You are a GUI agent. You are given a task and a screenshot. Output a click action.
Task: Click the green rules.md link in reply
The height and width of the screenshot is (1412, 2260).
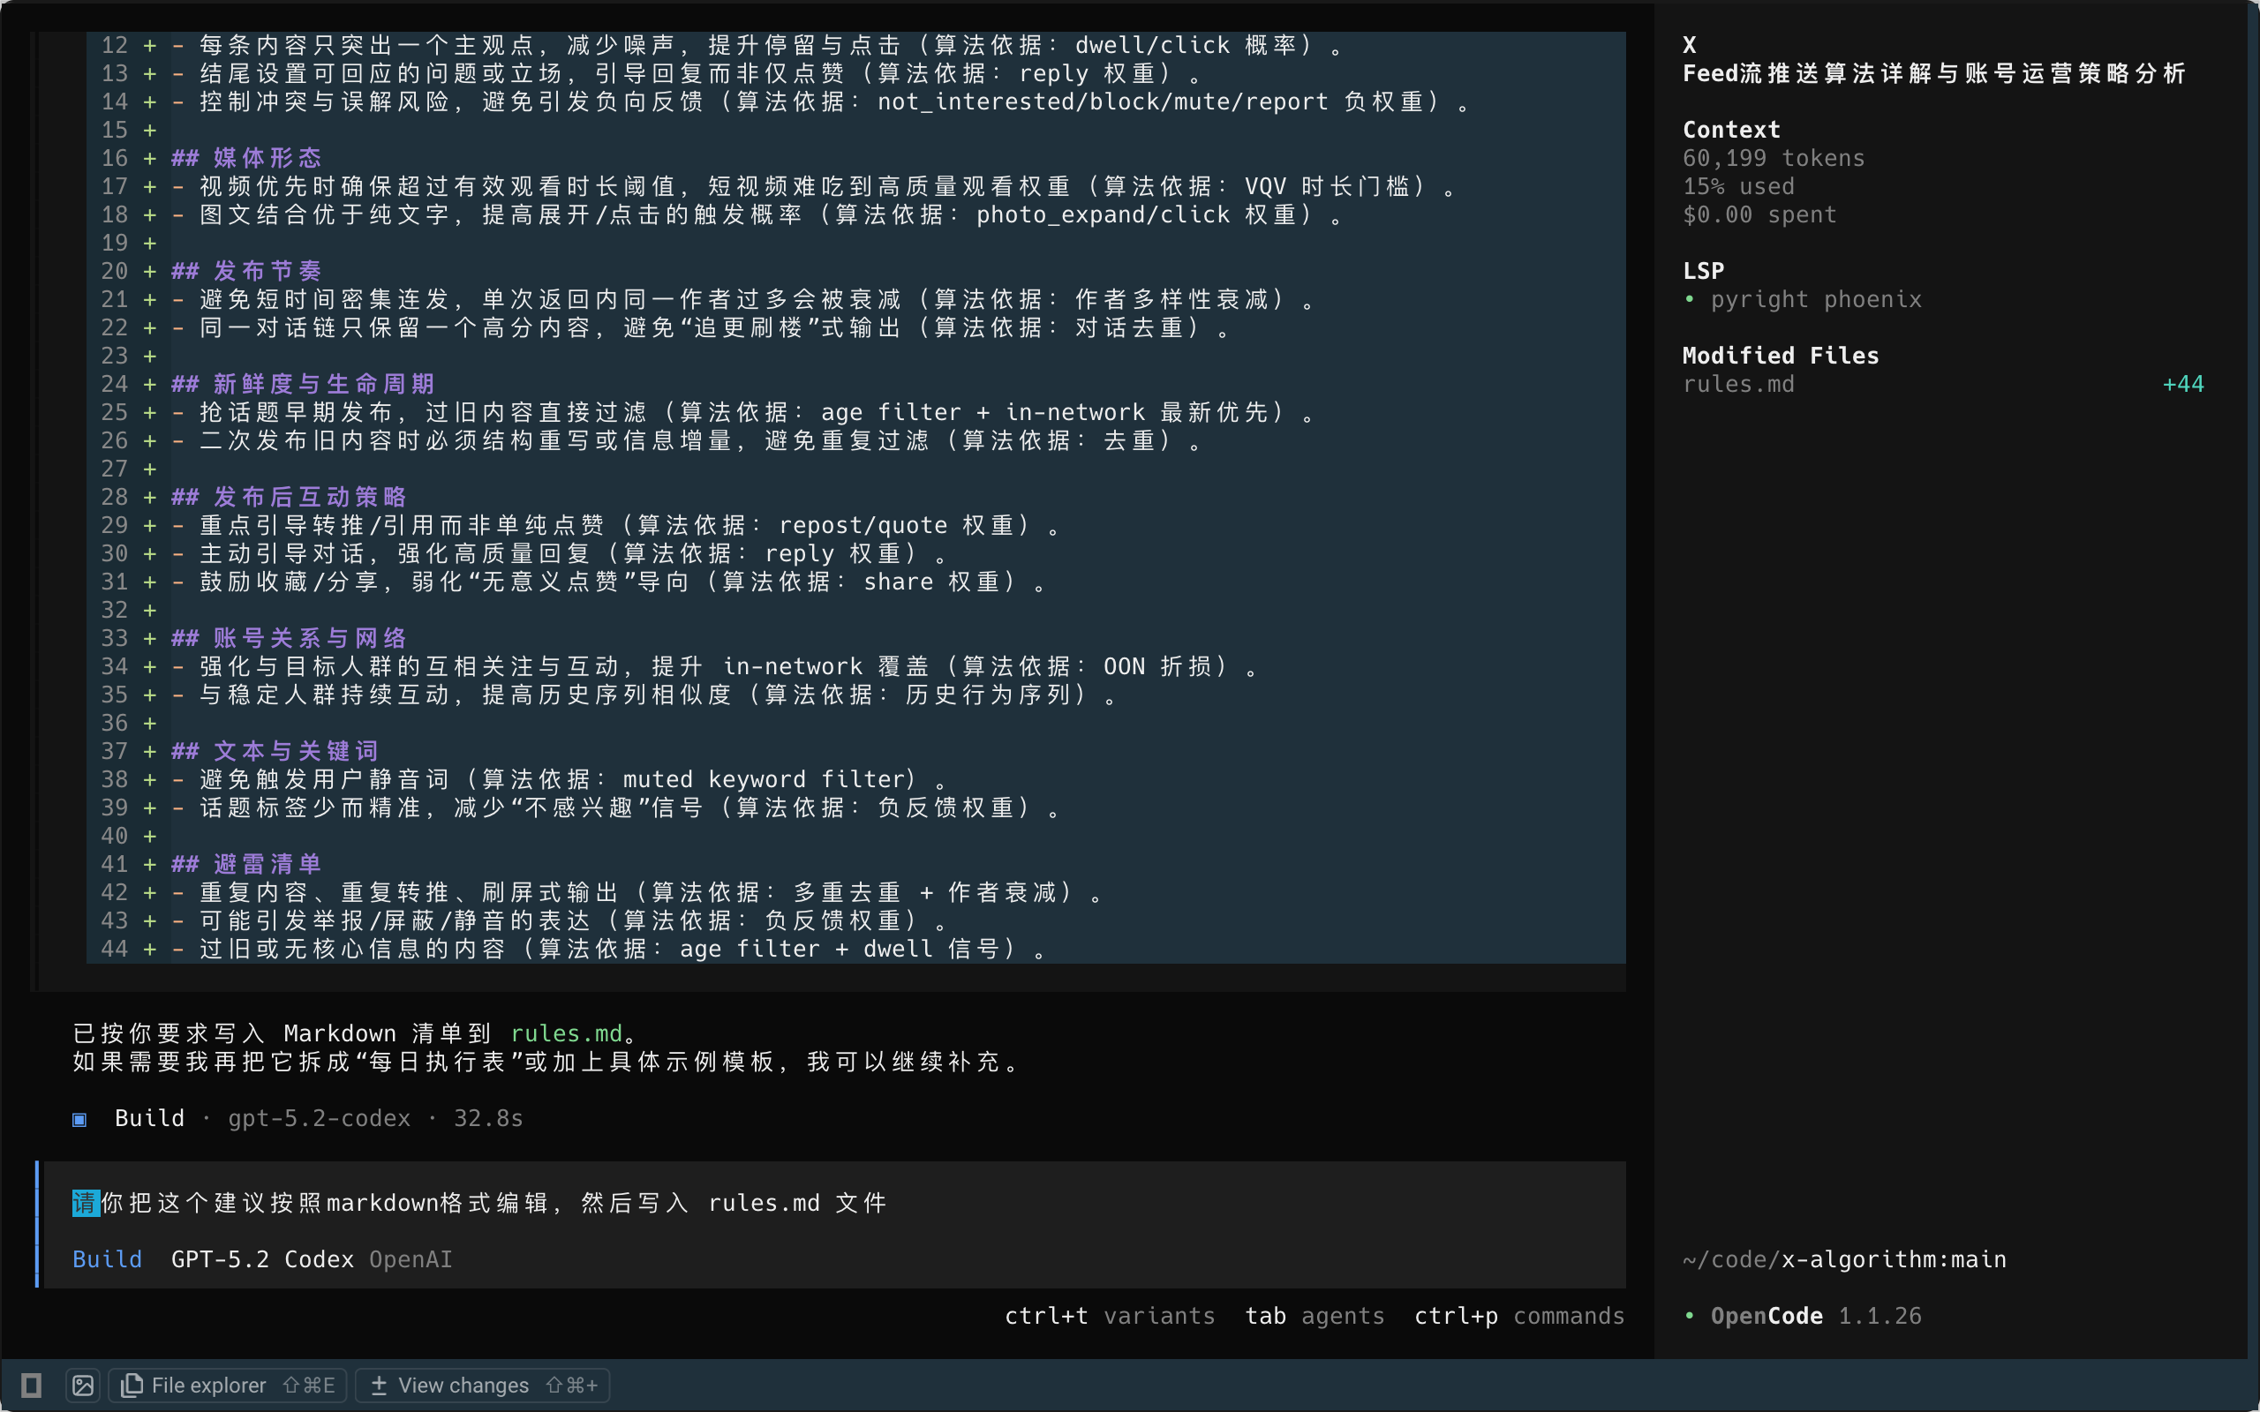click(566, 1033)
